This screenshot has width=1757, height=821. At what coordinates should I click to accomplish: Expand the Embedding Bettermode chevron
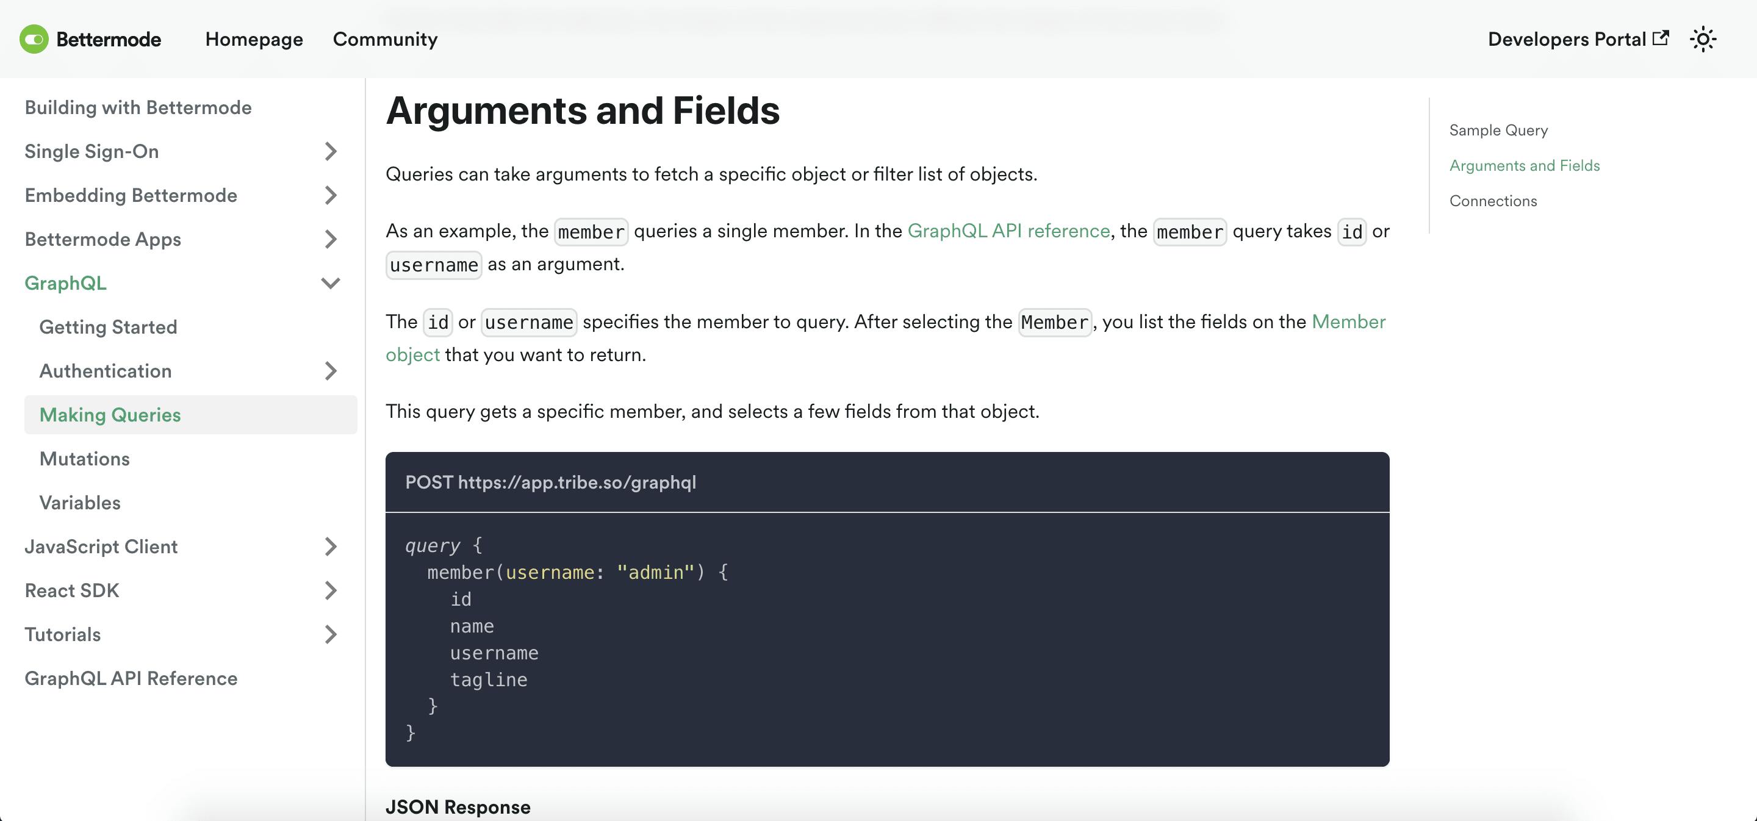(331, 195)
